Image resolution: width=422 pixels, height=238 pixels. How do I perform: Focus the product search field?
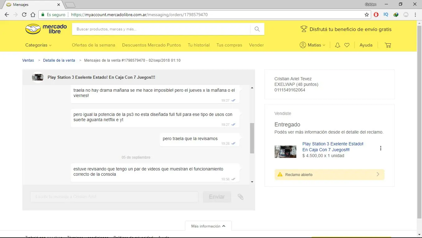pyautogui.click(x=161, y=29)
